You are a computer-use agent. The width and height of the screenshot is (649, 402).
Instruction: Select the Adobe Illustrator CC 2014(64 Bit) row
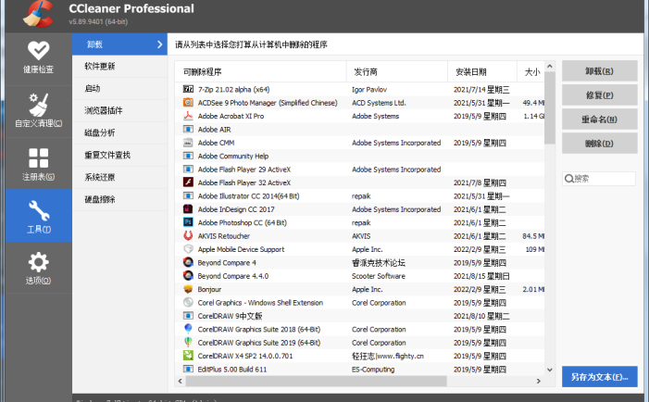click(x=359, y=195)
